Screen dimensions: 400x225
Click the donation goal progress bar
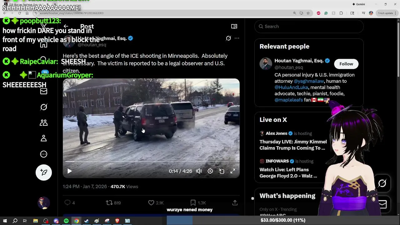tap(283, 220)
